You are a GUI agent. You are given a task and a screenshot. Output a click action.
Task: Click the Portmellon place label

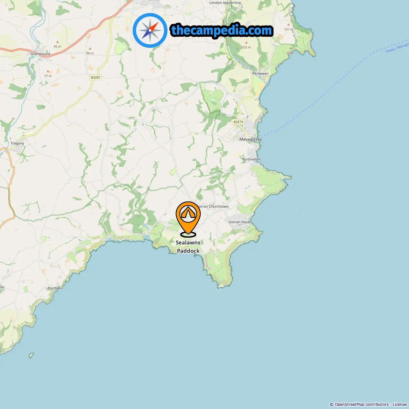[x=251, y=159]
